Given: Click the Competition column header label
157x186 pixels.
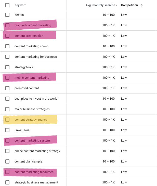Looking at the screenshot, I should point(129,5).
